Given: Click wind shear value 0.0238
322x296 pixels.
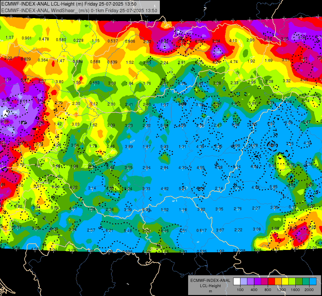Looking at the screenshot, I should (239, 251).
